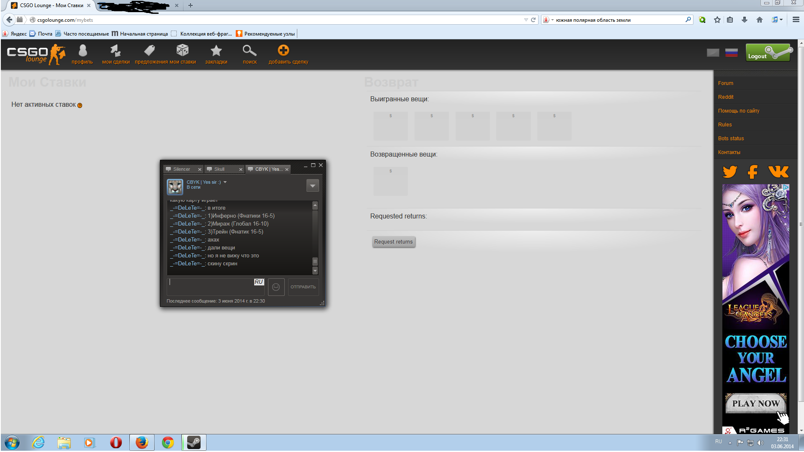Open Chrome from the taskbar
The width and height of the screenshot is (804, 452).
(168, 442)
